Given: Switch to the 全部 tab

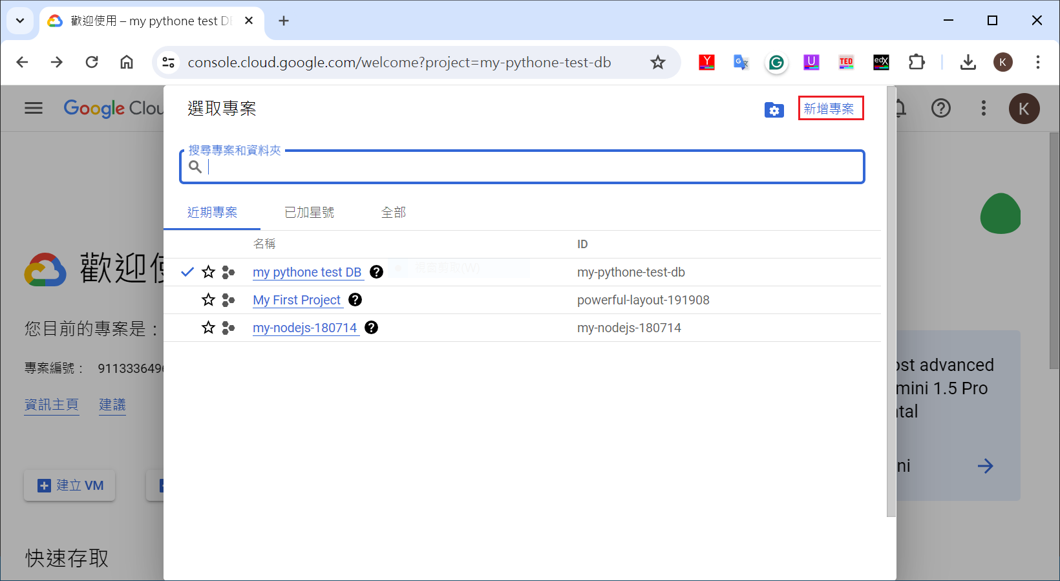Looking at the screenshot, I should tap(393, 213).
